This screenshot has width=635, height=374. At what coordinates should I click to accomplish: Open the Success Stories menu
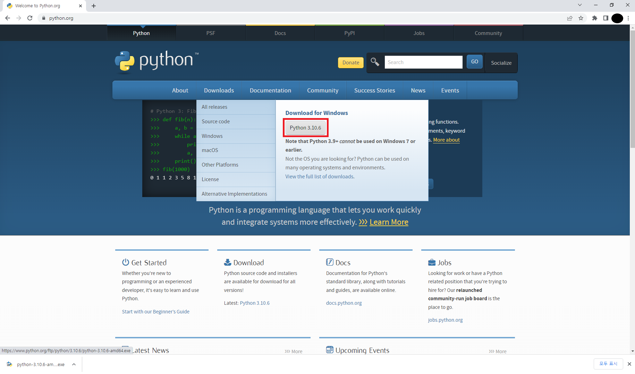[375, 90]
